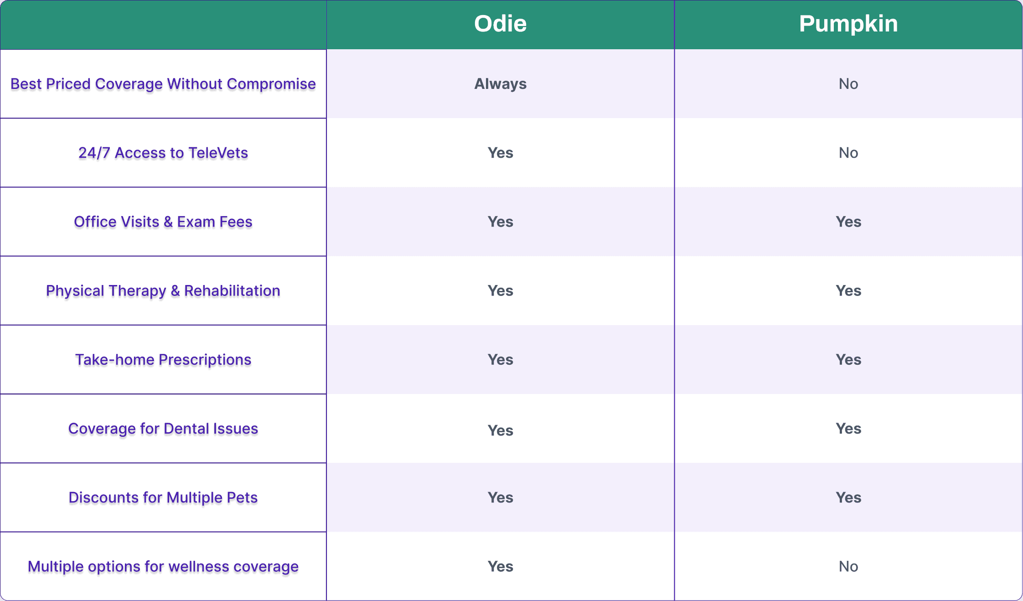
Task: Click Pumpkin's 'No' for TeleVets access
Action: [x=848, y=153]
